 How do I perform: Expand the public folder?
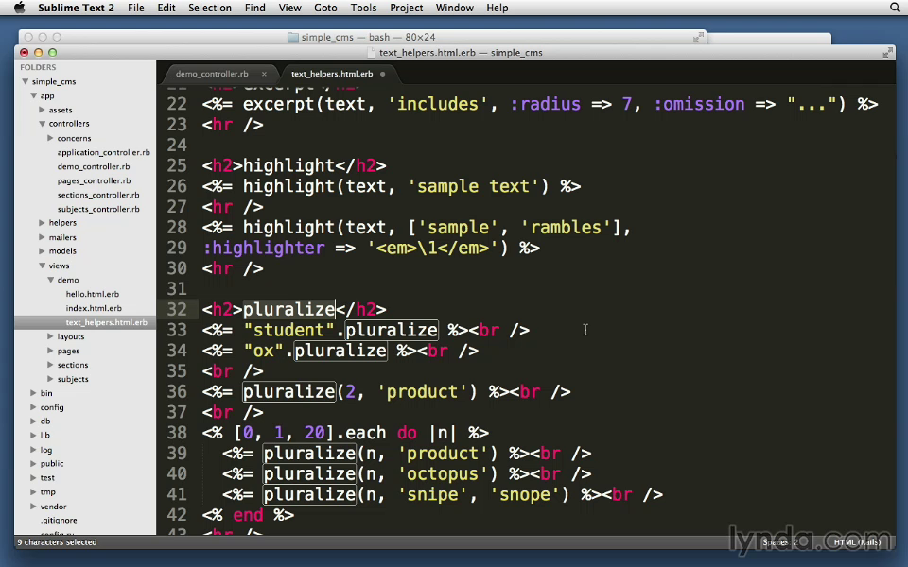[34, 463]
